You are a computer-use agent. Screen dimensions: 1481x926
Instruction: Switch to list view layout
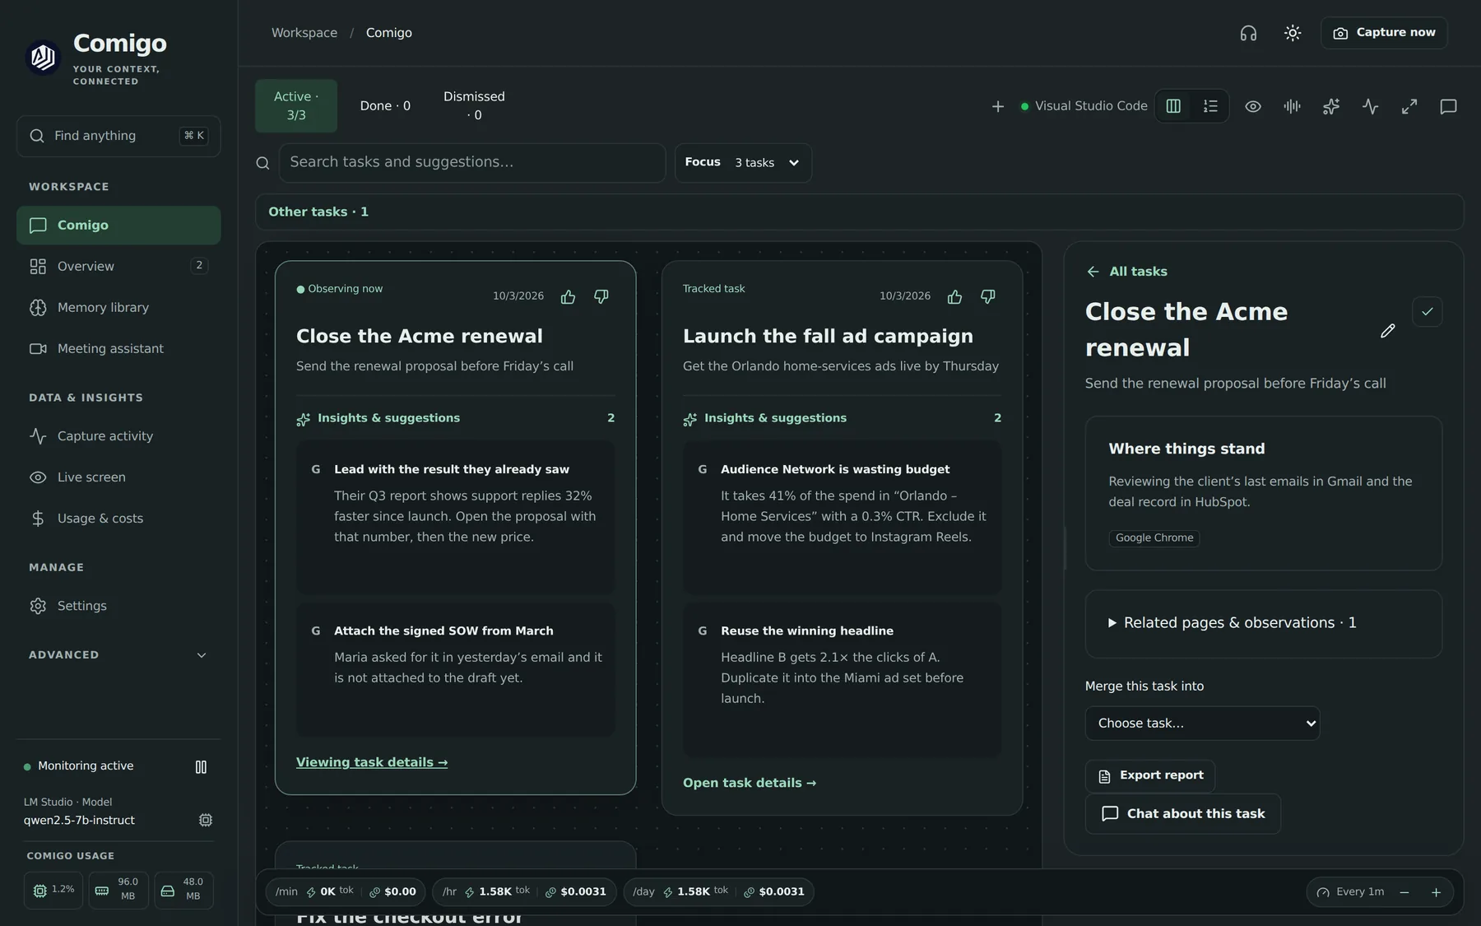tap(1210, 106)
